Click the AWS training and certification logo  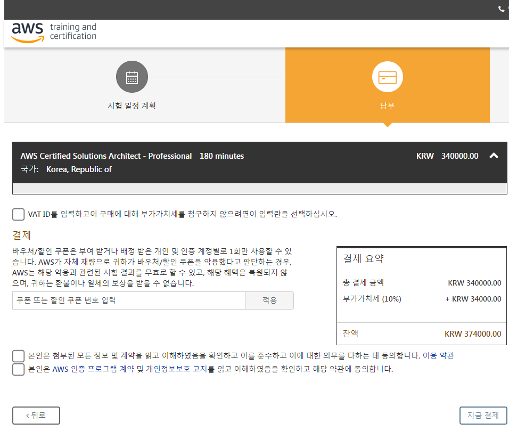click(x=54, y=32)
